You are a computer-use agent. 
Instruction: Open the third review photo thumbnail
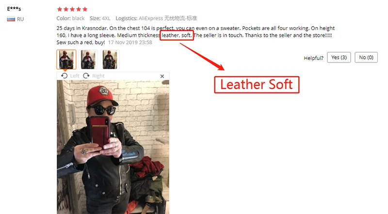(110, 59)
